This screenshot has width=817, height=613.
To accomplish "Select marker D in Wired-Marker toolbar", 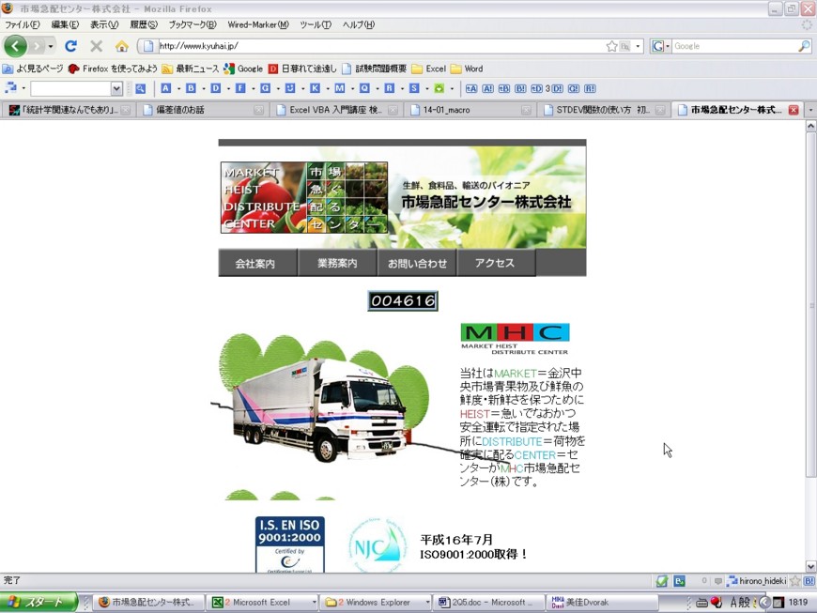I will pyautogui.click(x=216, y=88).
